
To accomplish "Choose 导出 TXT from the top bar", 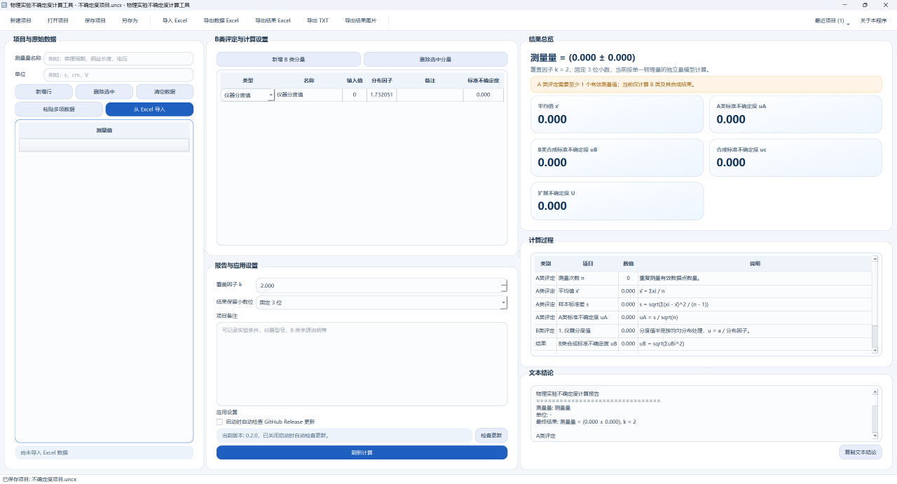I will pos(317,21).
